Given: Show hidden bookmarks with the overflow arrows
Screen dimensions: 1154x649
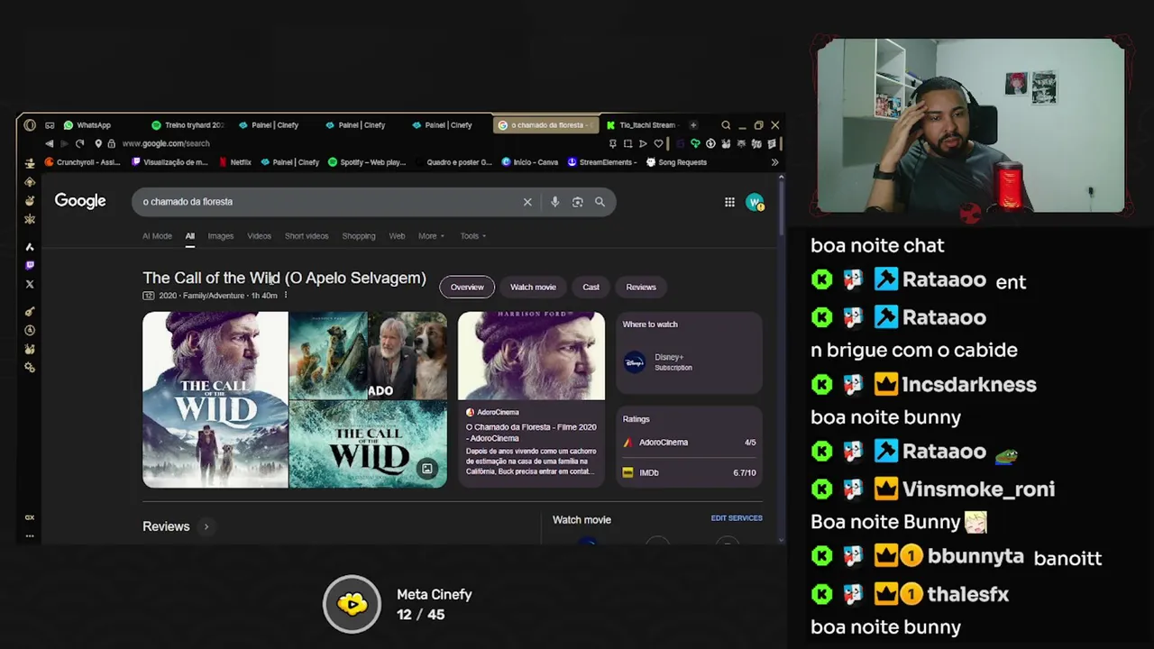Looking at the screenshot, I should (x=774, y=162).
